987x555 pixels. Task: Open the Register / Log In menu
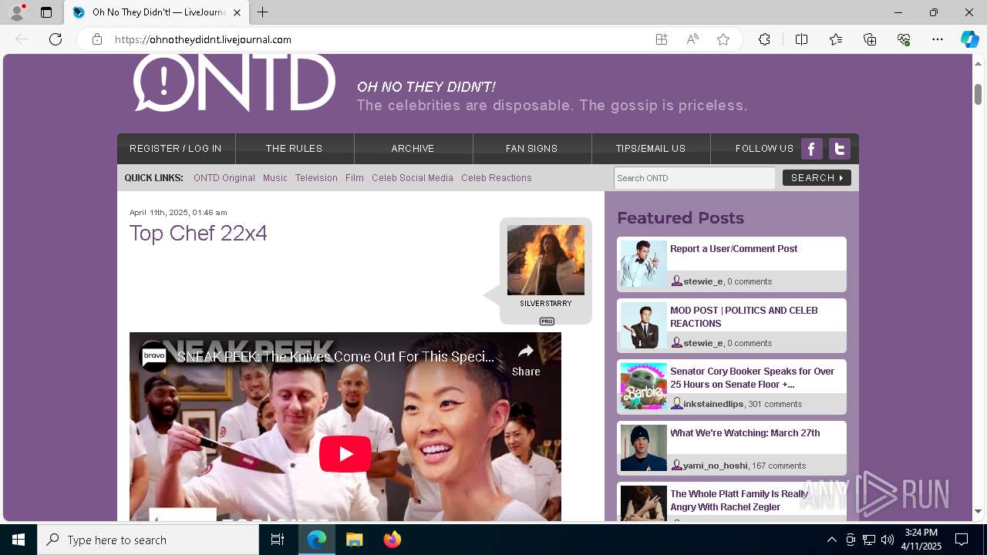pyautogui.click(x=176, y=149)
